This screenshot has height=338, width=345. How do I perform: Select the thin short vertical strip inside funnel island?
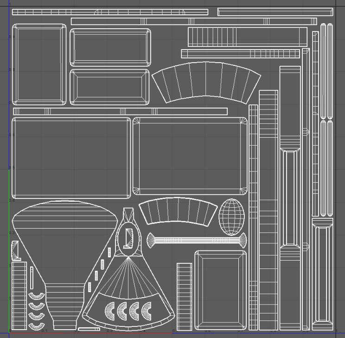32,278
